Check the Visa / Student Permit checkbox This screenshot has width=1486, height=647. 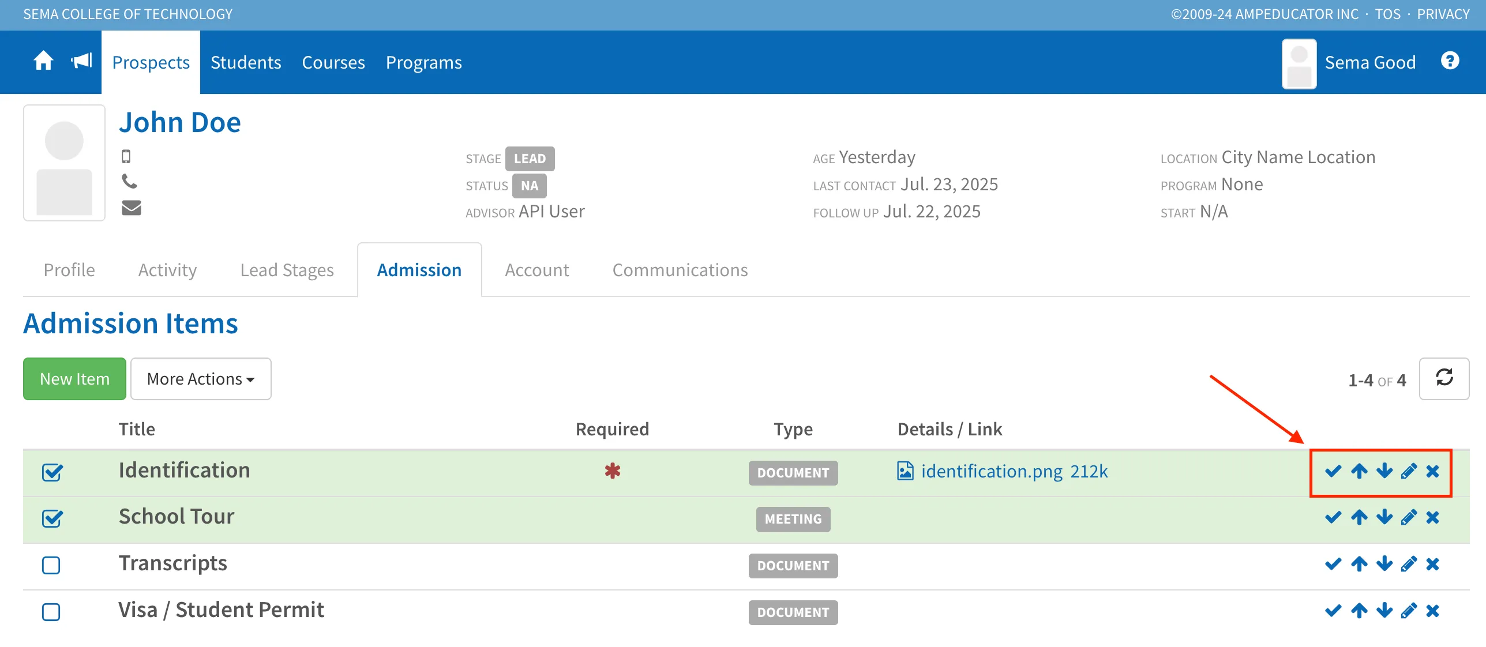pyautogui.click(x=51, y=612)
